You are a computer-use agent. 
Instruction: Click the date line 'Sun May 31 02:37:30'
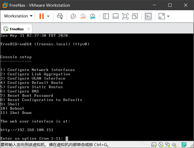pyautogui.click(x=34, y=36)
